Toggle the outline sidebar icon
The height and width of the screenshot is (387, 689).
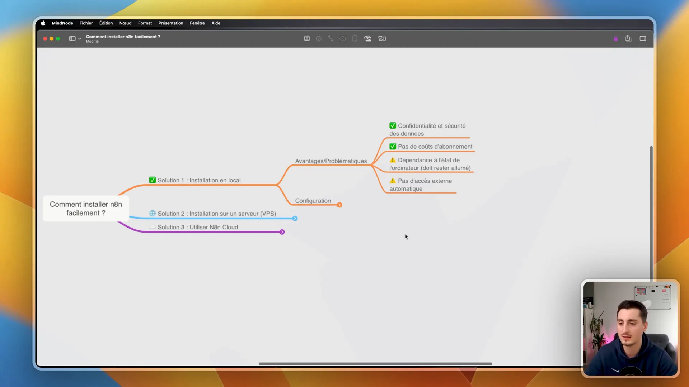(x=72, y=39)
